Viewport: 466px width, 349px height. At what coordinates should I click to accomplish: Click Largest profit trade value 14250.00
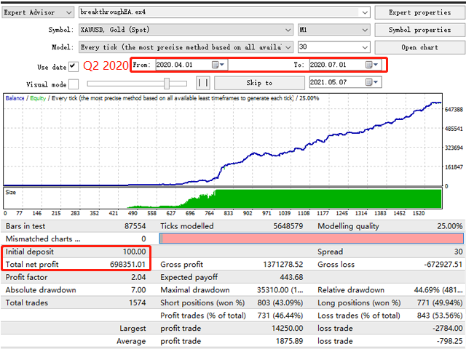(287, 328)
